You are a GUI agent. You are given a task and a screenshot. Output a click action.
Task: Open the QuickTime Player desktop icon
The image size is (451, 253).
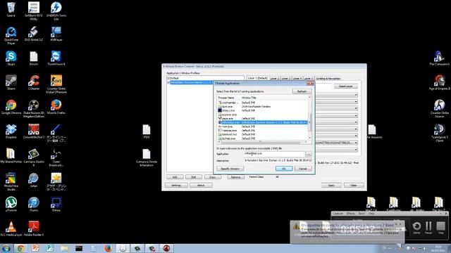[x=11, y=36]
